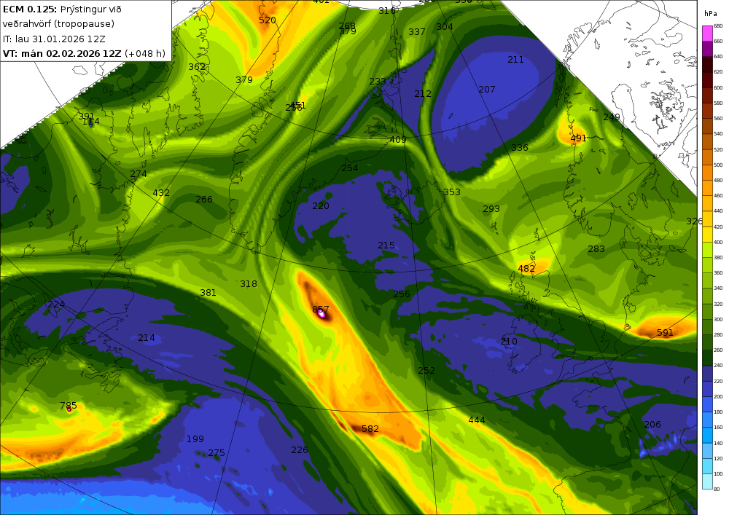
Task: Click the 256 value on the map
Action: click(x=401, y=294)
